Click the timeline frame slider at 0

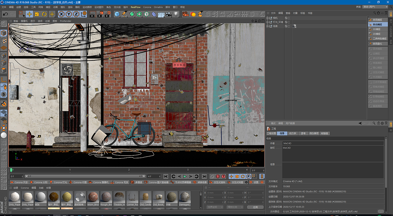[11, 170]
